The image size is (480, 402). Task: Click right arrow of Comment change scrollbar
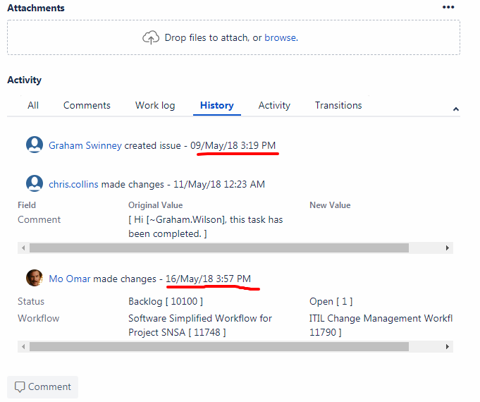(448, 248)
